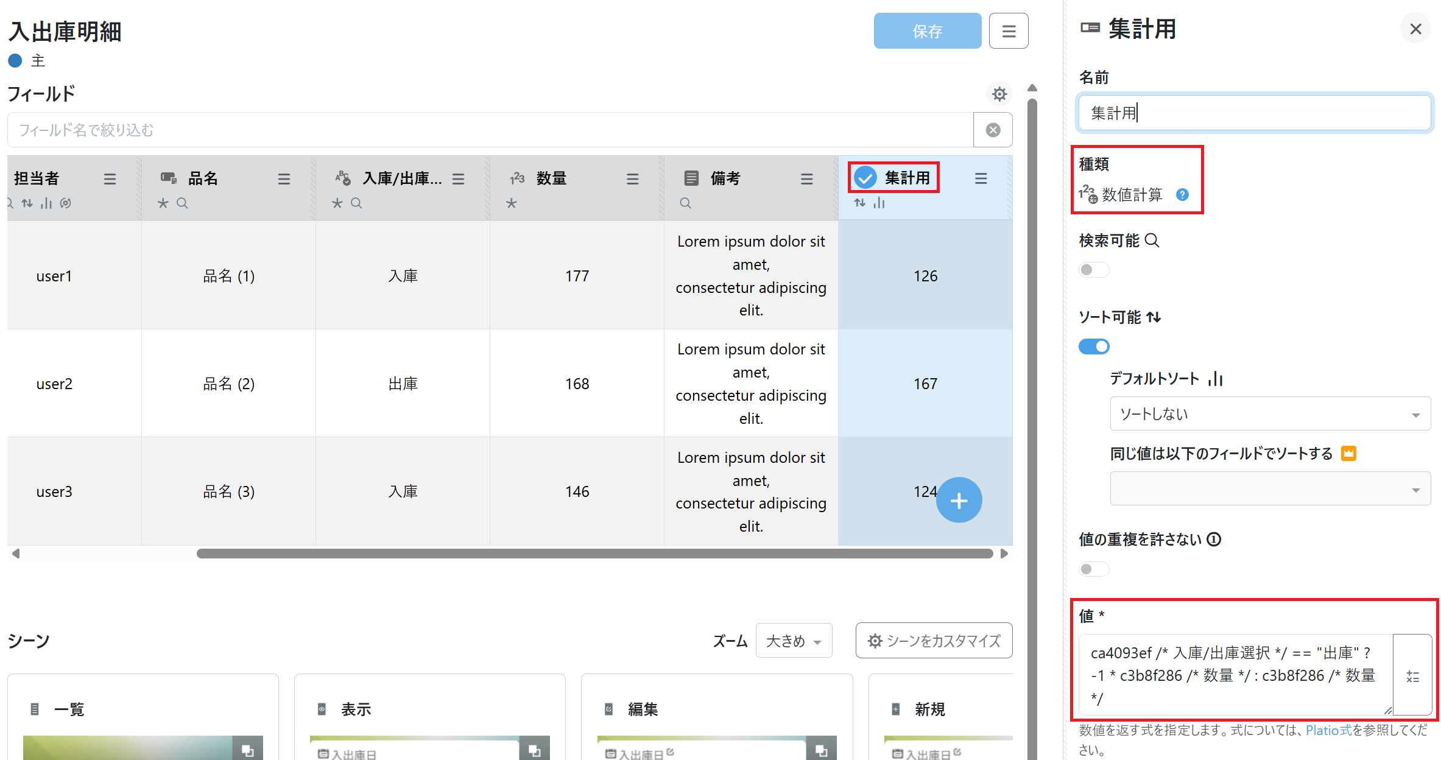Open the ズーム size dropdown

pos(793,641)
